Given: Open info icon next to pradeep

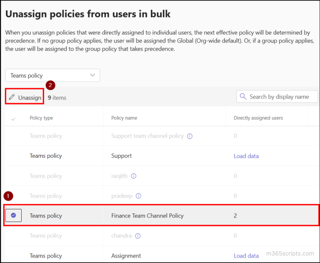Looking at the screenshot, I should pos(138,196).
